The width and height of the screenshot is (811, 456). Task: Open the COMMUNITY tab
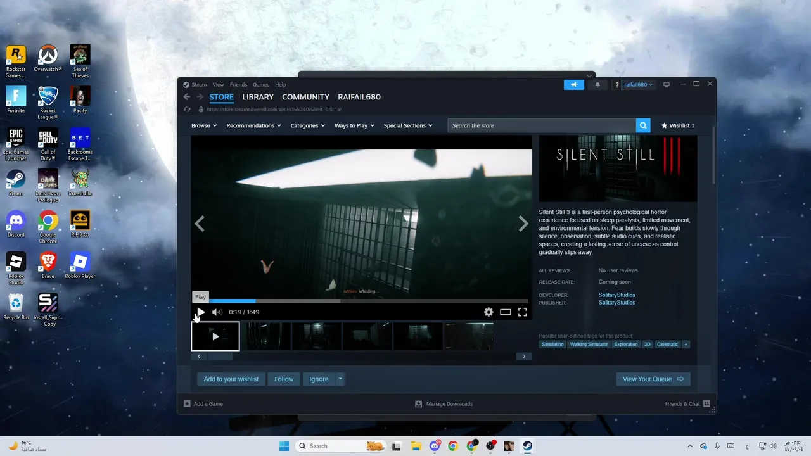click(x=305, y=97)
